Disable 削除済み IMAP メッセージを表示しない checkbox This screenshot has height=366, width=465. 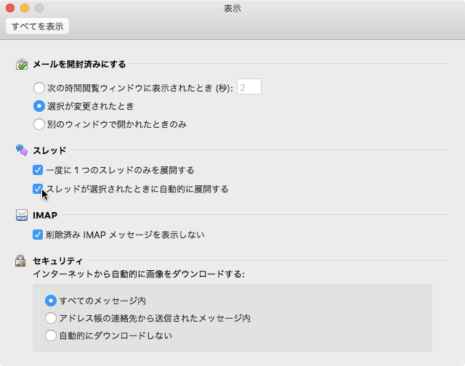point(38,235)
